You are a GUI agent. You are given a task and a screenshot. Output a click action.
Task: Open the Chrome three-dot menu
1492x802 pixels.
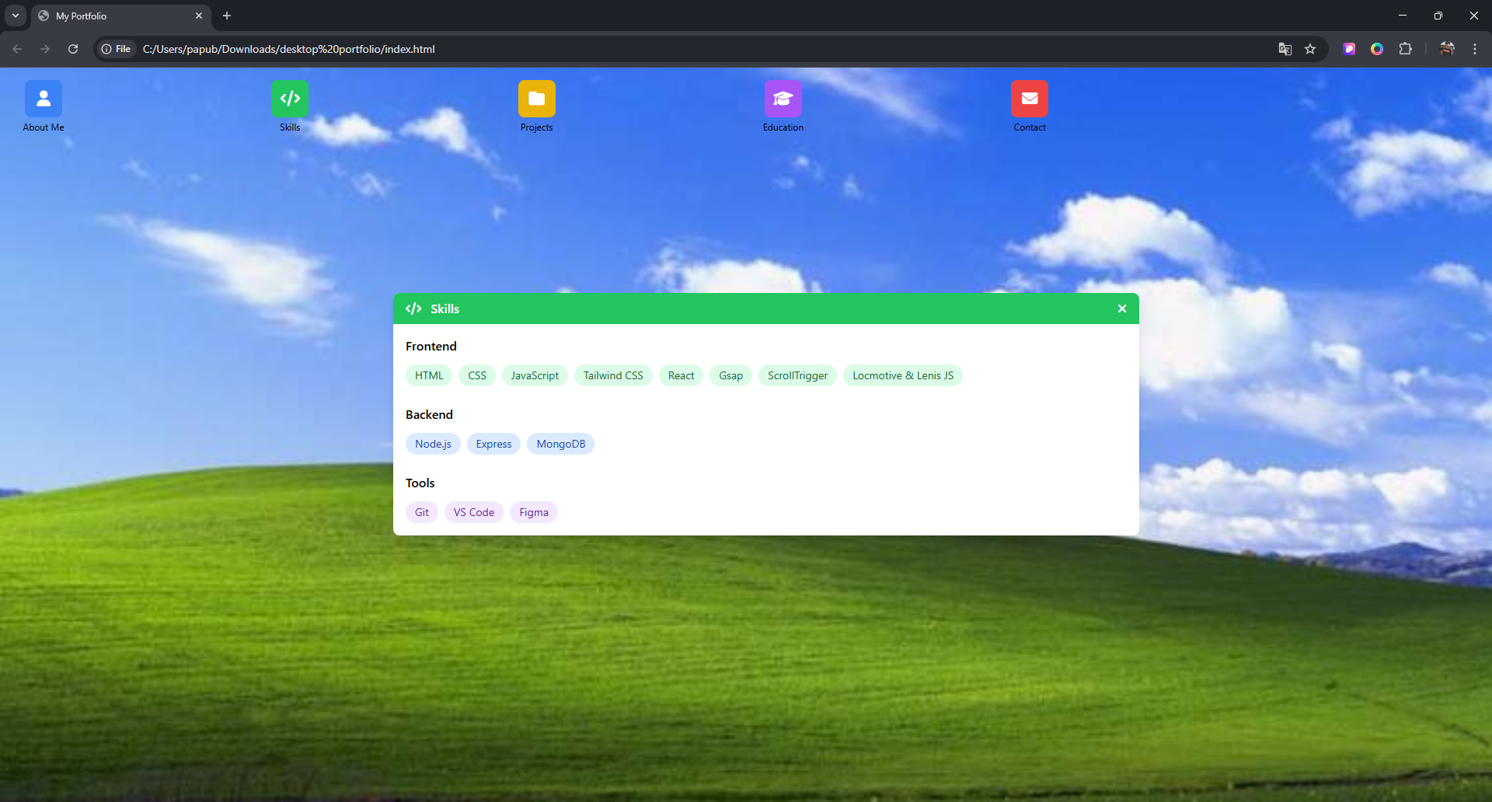coord(1475,49)
